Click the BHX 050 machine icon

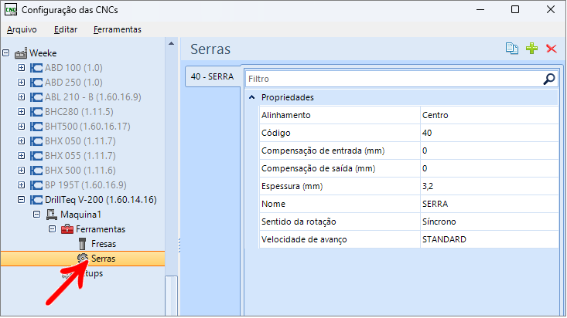(x=36, y=141)
